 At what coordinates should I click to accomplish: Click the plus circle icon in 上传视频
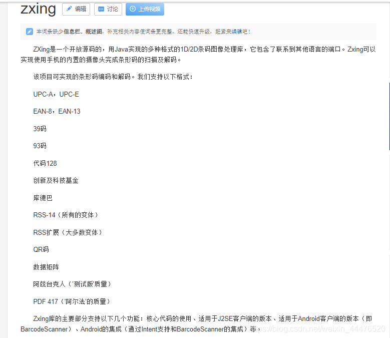133,9
